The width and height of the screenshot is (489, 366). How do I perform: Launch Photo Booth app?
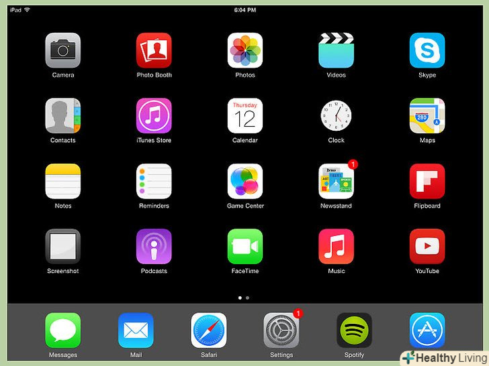(154, 50)
